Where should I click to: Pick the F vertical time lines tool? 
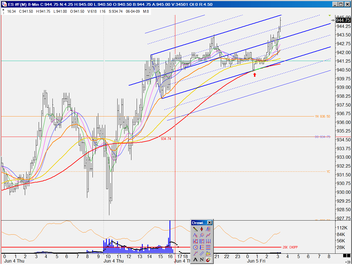point(202,241)
